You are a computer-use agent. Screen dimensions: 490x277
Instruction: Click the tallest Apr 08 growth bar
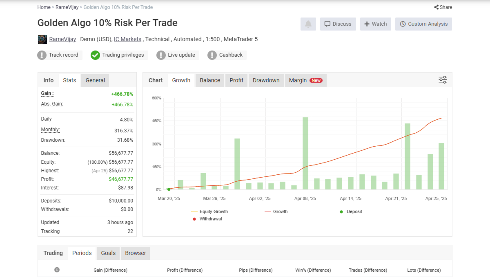click(x=305, y=153)
